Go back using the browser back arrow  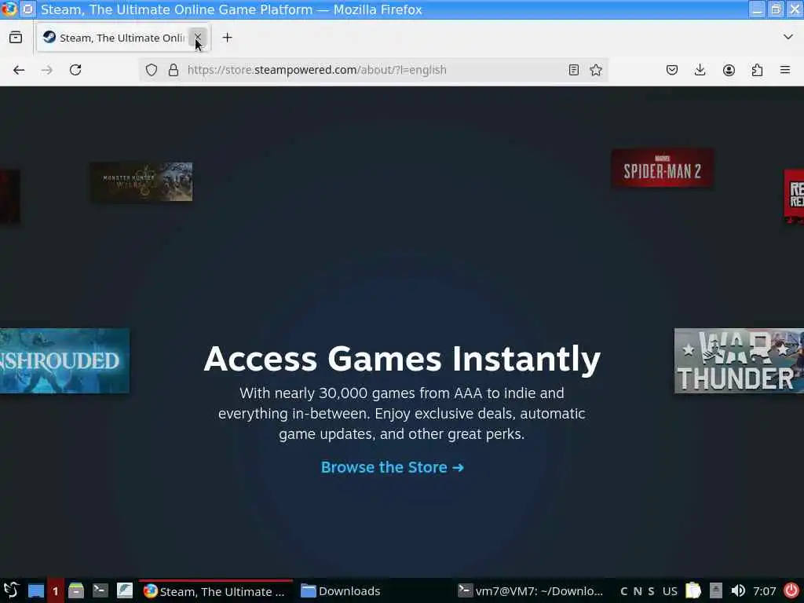click(x=19, y=70)
